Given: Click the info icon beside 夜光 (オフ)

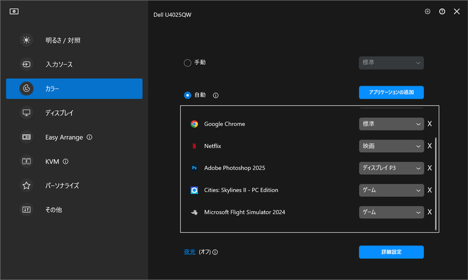Looking at the screenshot, I should pyautogui.click(x=215, y=253).
